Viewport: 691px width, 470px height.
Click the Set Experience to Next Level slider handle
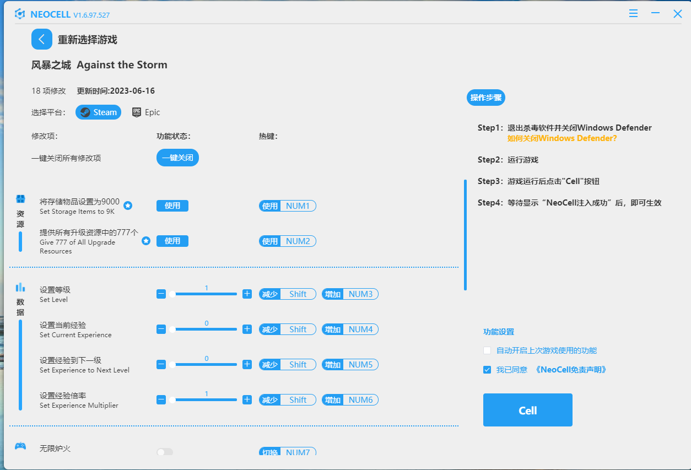point(172,365)
